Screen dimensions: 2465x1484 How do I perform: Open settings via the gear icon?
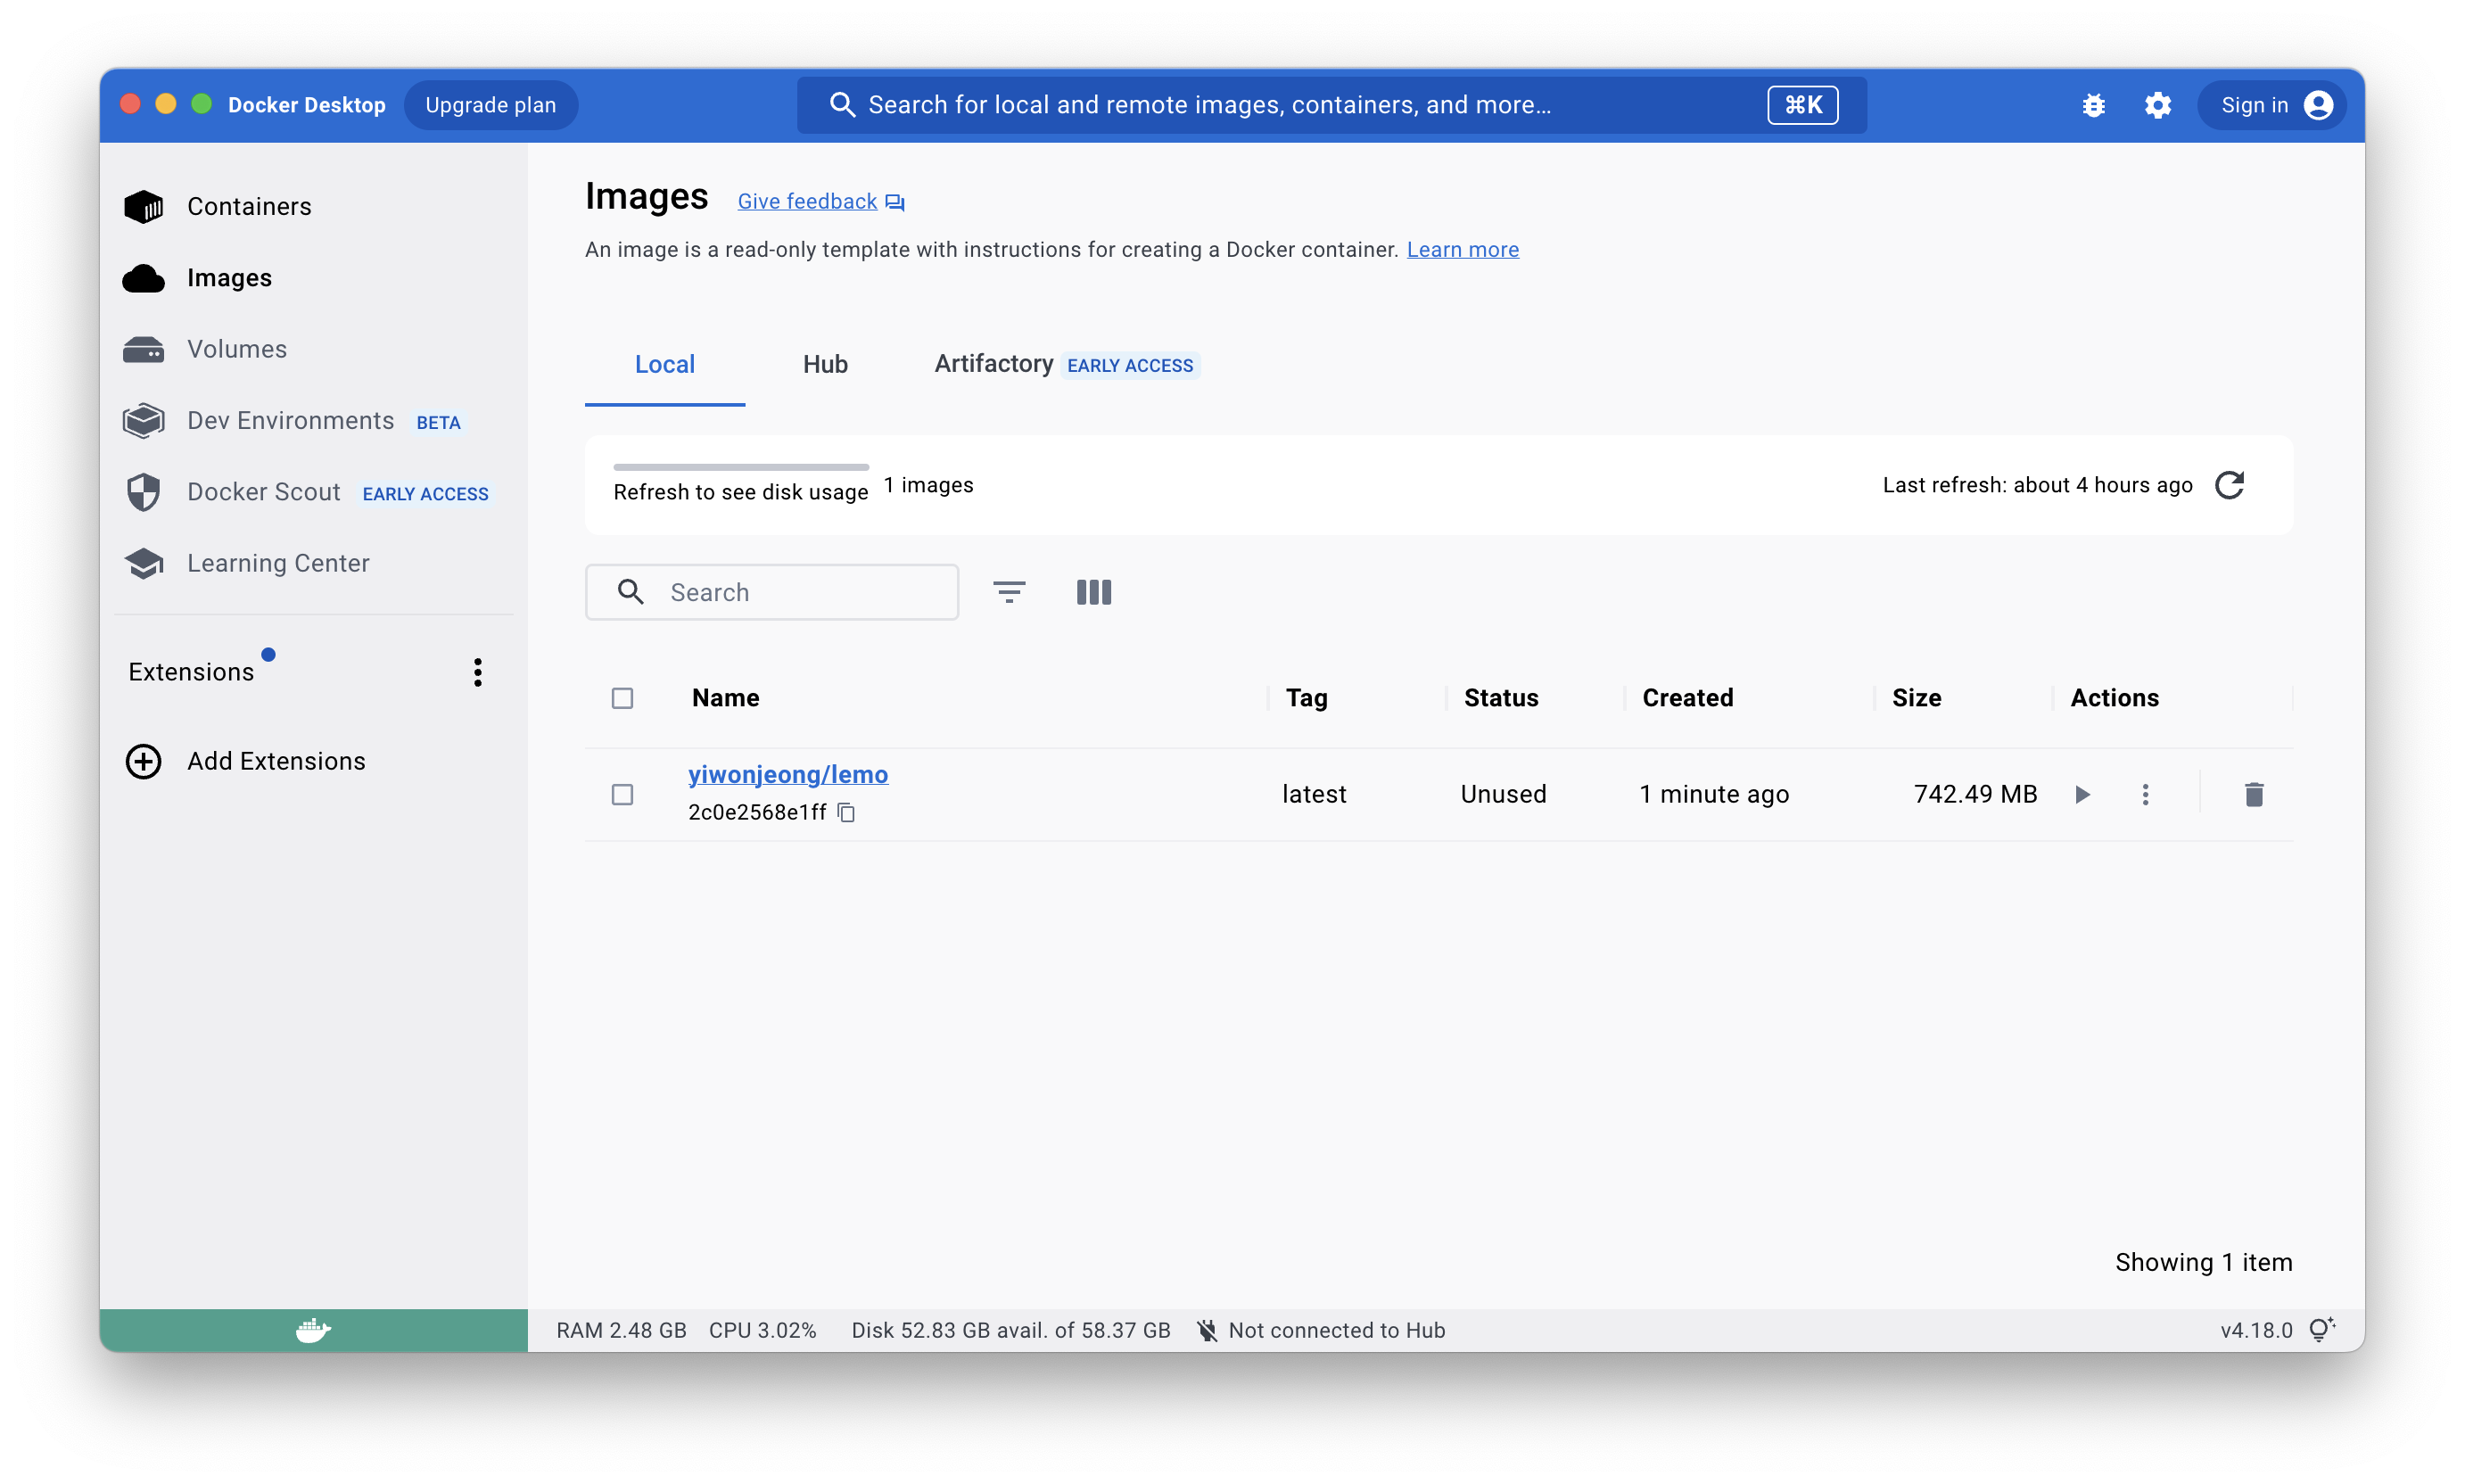coord(2157,105)
